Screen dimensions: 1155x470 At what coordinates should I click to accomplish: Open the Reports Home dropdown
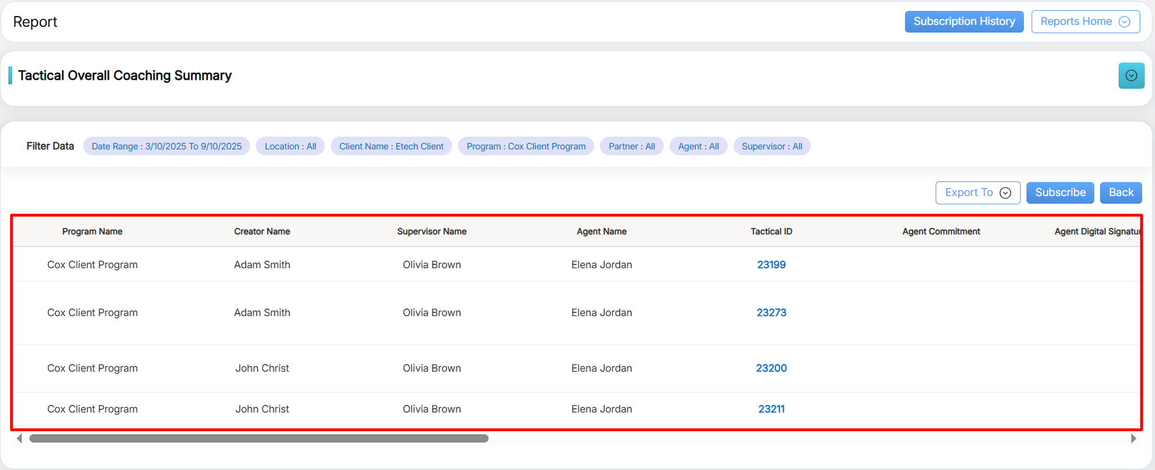pos(1085,22)
